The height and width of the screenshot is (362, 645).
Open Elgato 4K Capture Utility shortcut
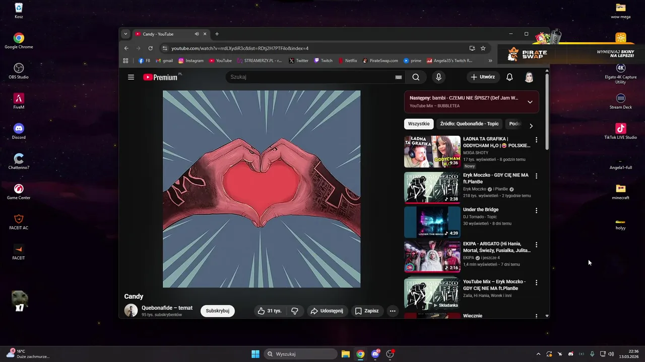(620, 73)
